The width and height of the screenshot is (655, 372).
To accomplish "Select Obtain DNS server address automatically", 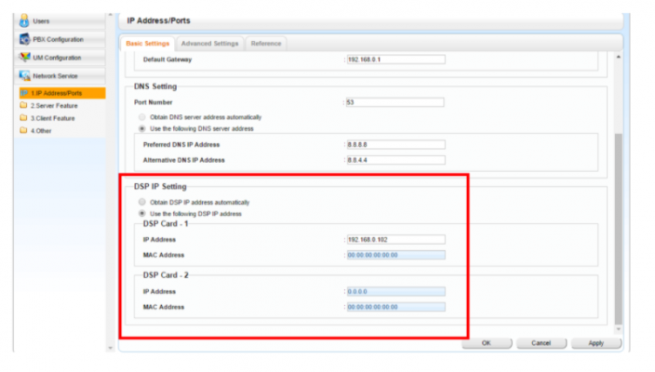I will [141, 117].
